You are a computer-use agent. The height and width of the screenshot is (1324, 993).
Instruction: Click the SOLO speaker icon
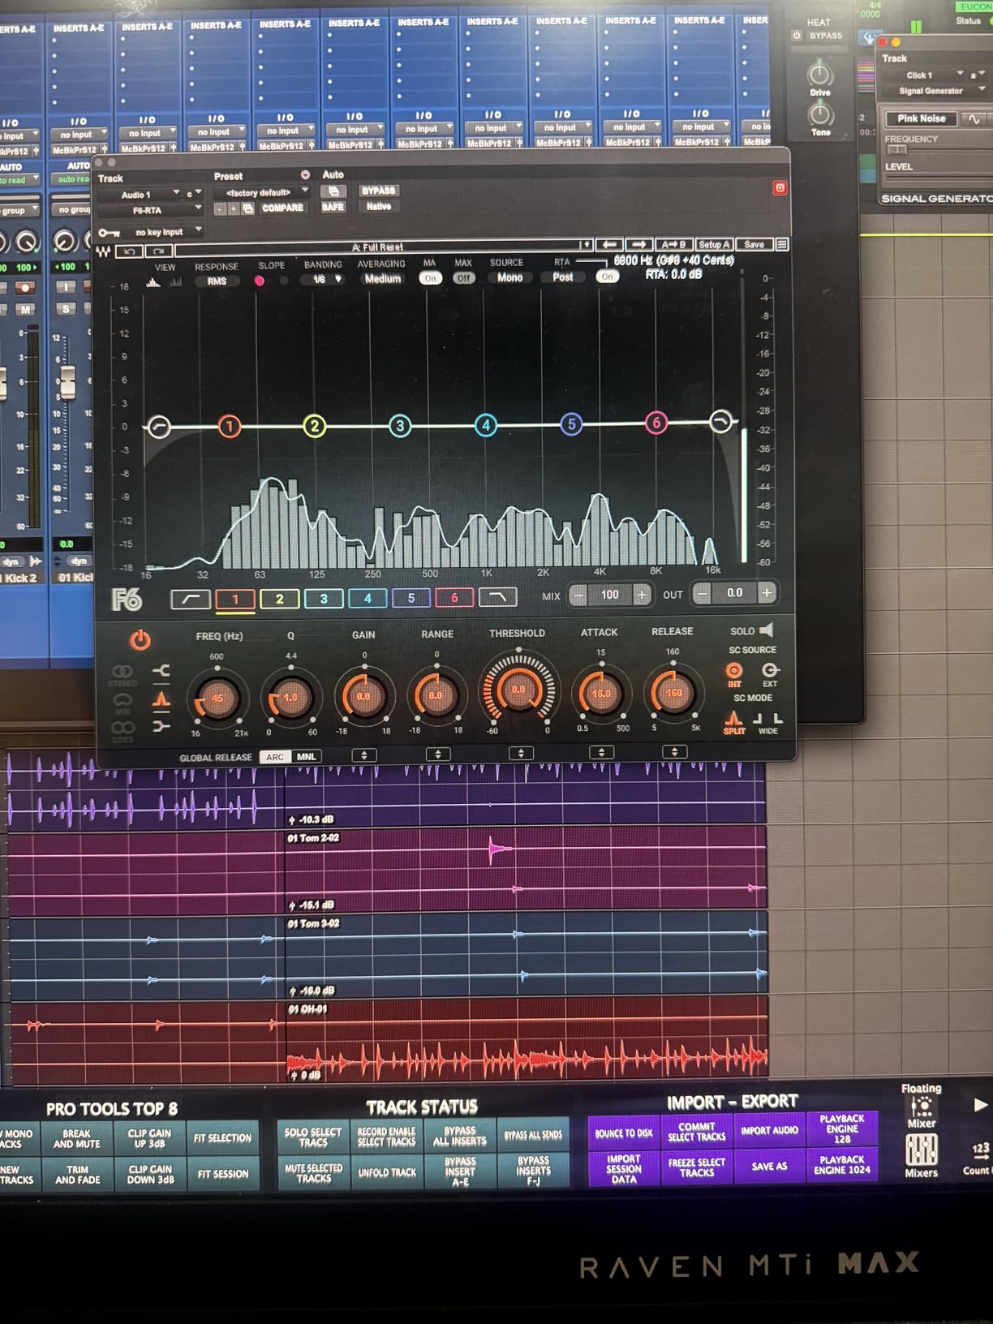pos(766,630)
